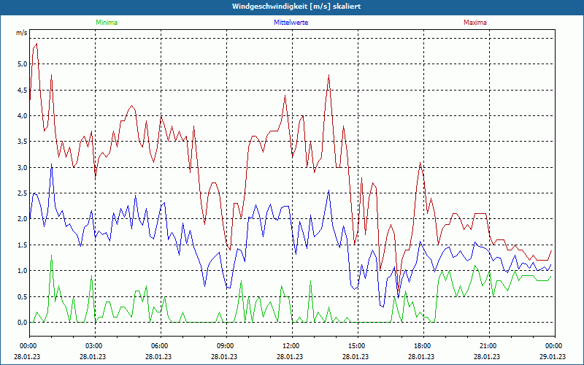The height and width of the screenshot is (365, 584).
Task: Click the "18:00" time axis label
Action: pyautogui.click(x=421, y=346)
